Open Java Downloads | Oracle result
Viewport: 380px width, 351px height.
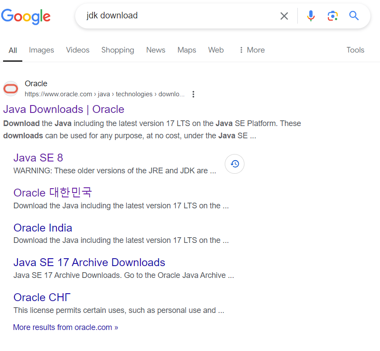63,109
